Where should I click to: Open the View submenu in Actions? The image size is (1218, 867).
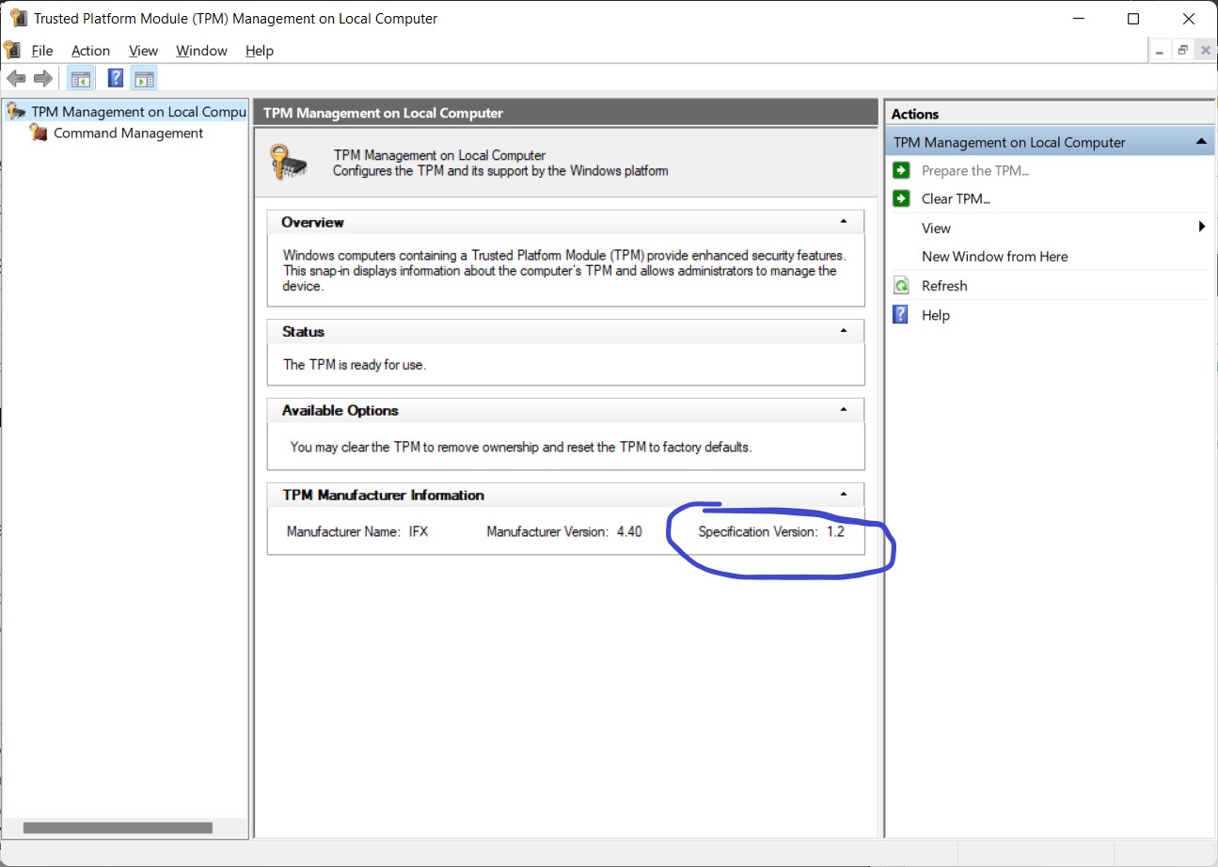pyautogui.click(x=936, y=228)
